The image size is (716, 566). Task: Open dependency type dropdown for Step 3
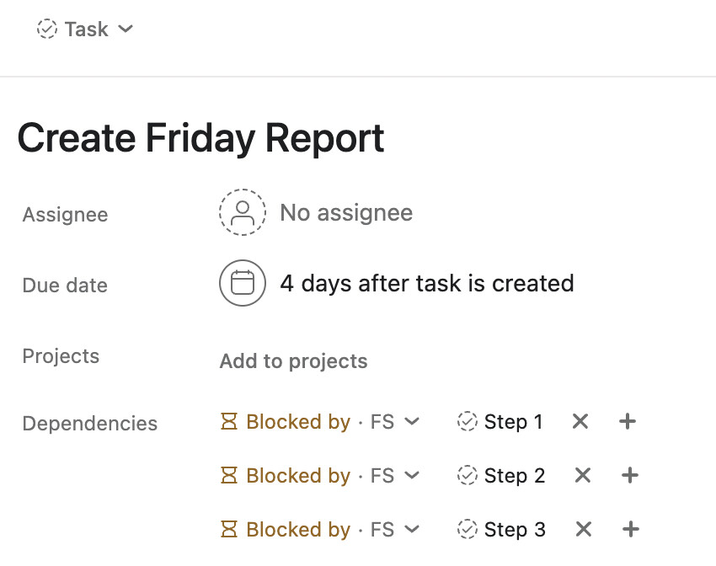tap(411, 529)
